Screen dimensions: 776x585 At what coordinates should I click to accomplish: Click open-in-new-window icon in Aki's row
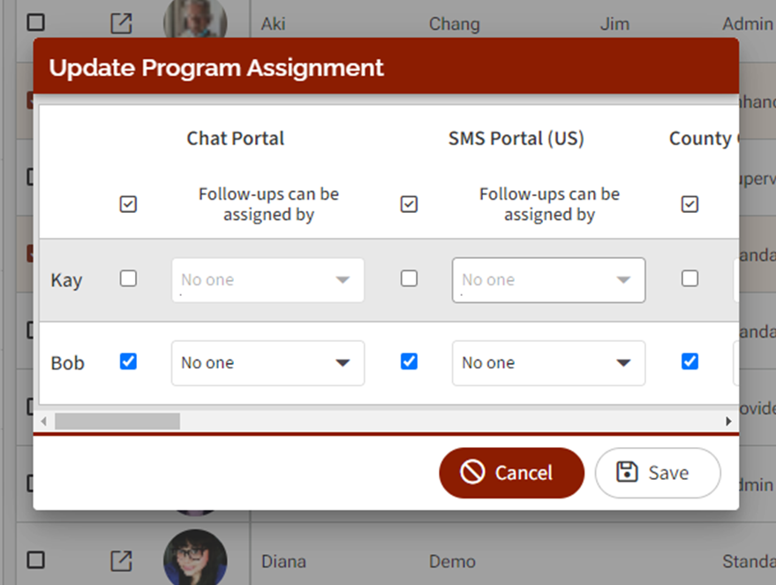pos(121,23)
